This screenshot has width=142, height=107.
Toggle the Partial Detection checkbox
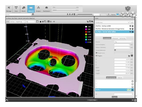pos(115,50)
